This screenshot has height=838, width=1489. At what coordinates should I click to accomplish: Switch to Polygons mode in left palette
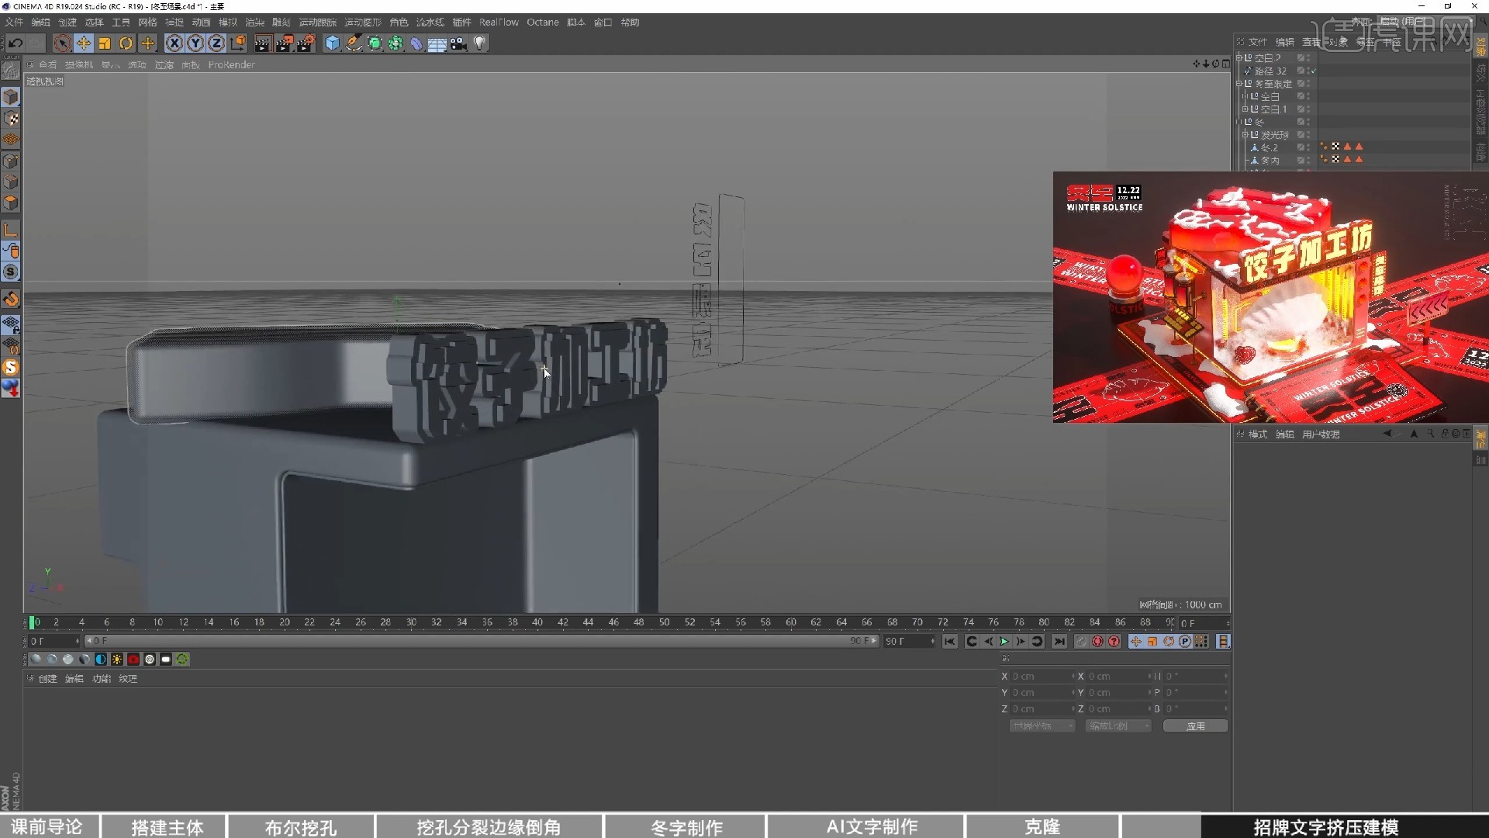11,203
